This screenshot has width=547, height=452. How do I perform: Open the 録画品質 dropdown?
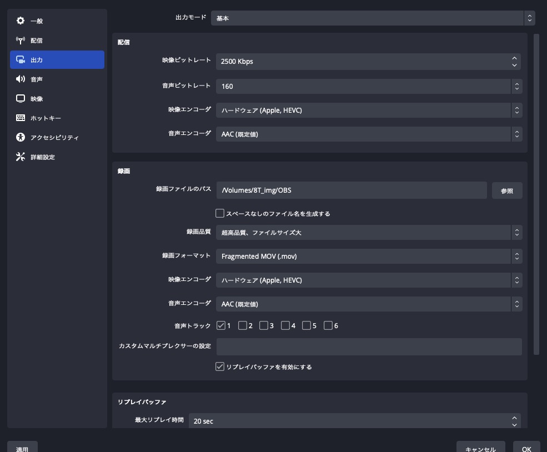tap(369, 232)
